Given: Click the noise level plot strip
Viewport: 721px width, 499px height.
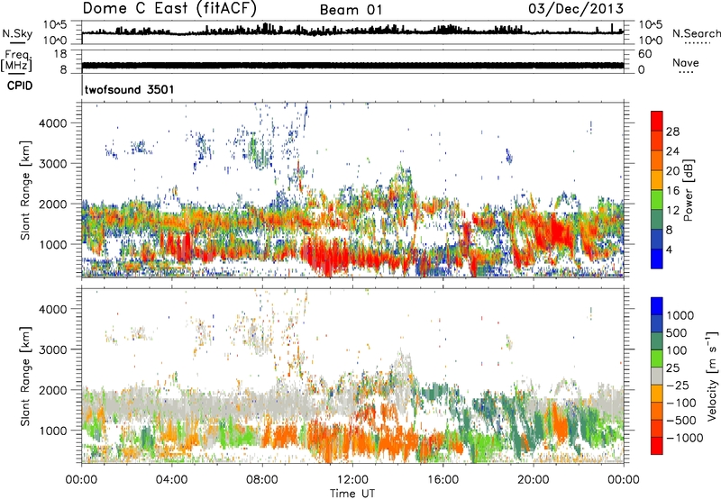Looking at the screenshot, I should point(352,32).
